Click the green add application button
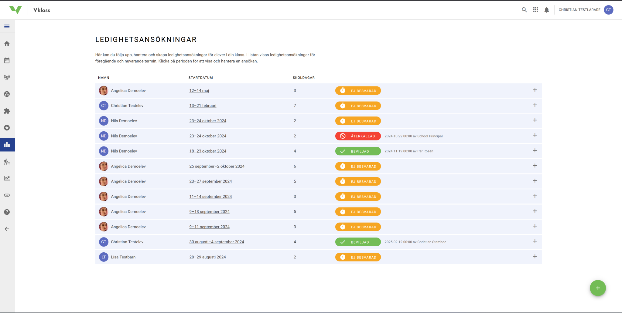The width and height of the screenshot is (622, 313). (x=598, y=288)
